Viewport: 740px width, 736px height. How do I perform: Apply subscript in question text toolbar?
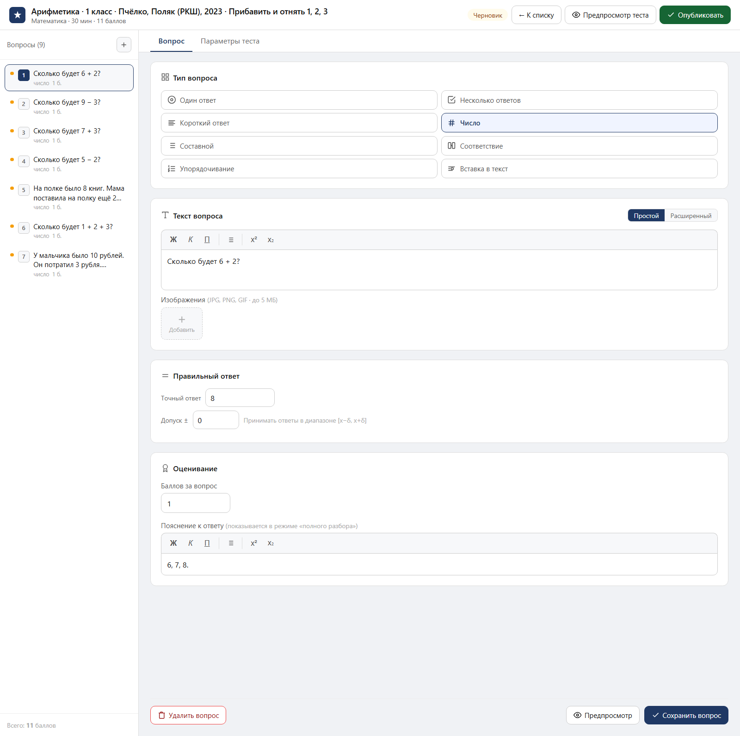tap(271, 240)
